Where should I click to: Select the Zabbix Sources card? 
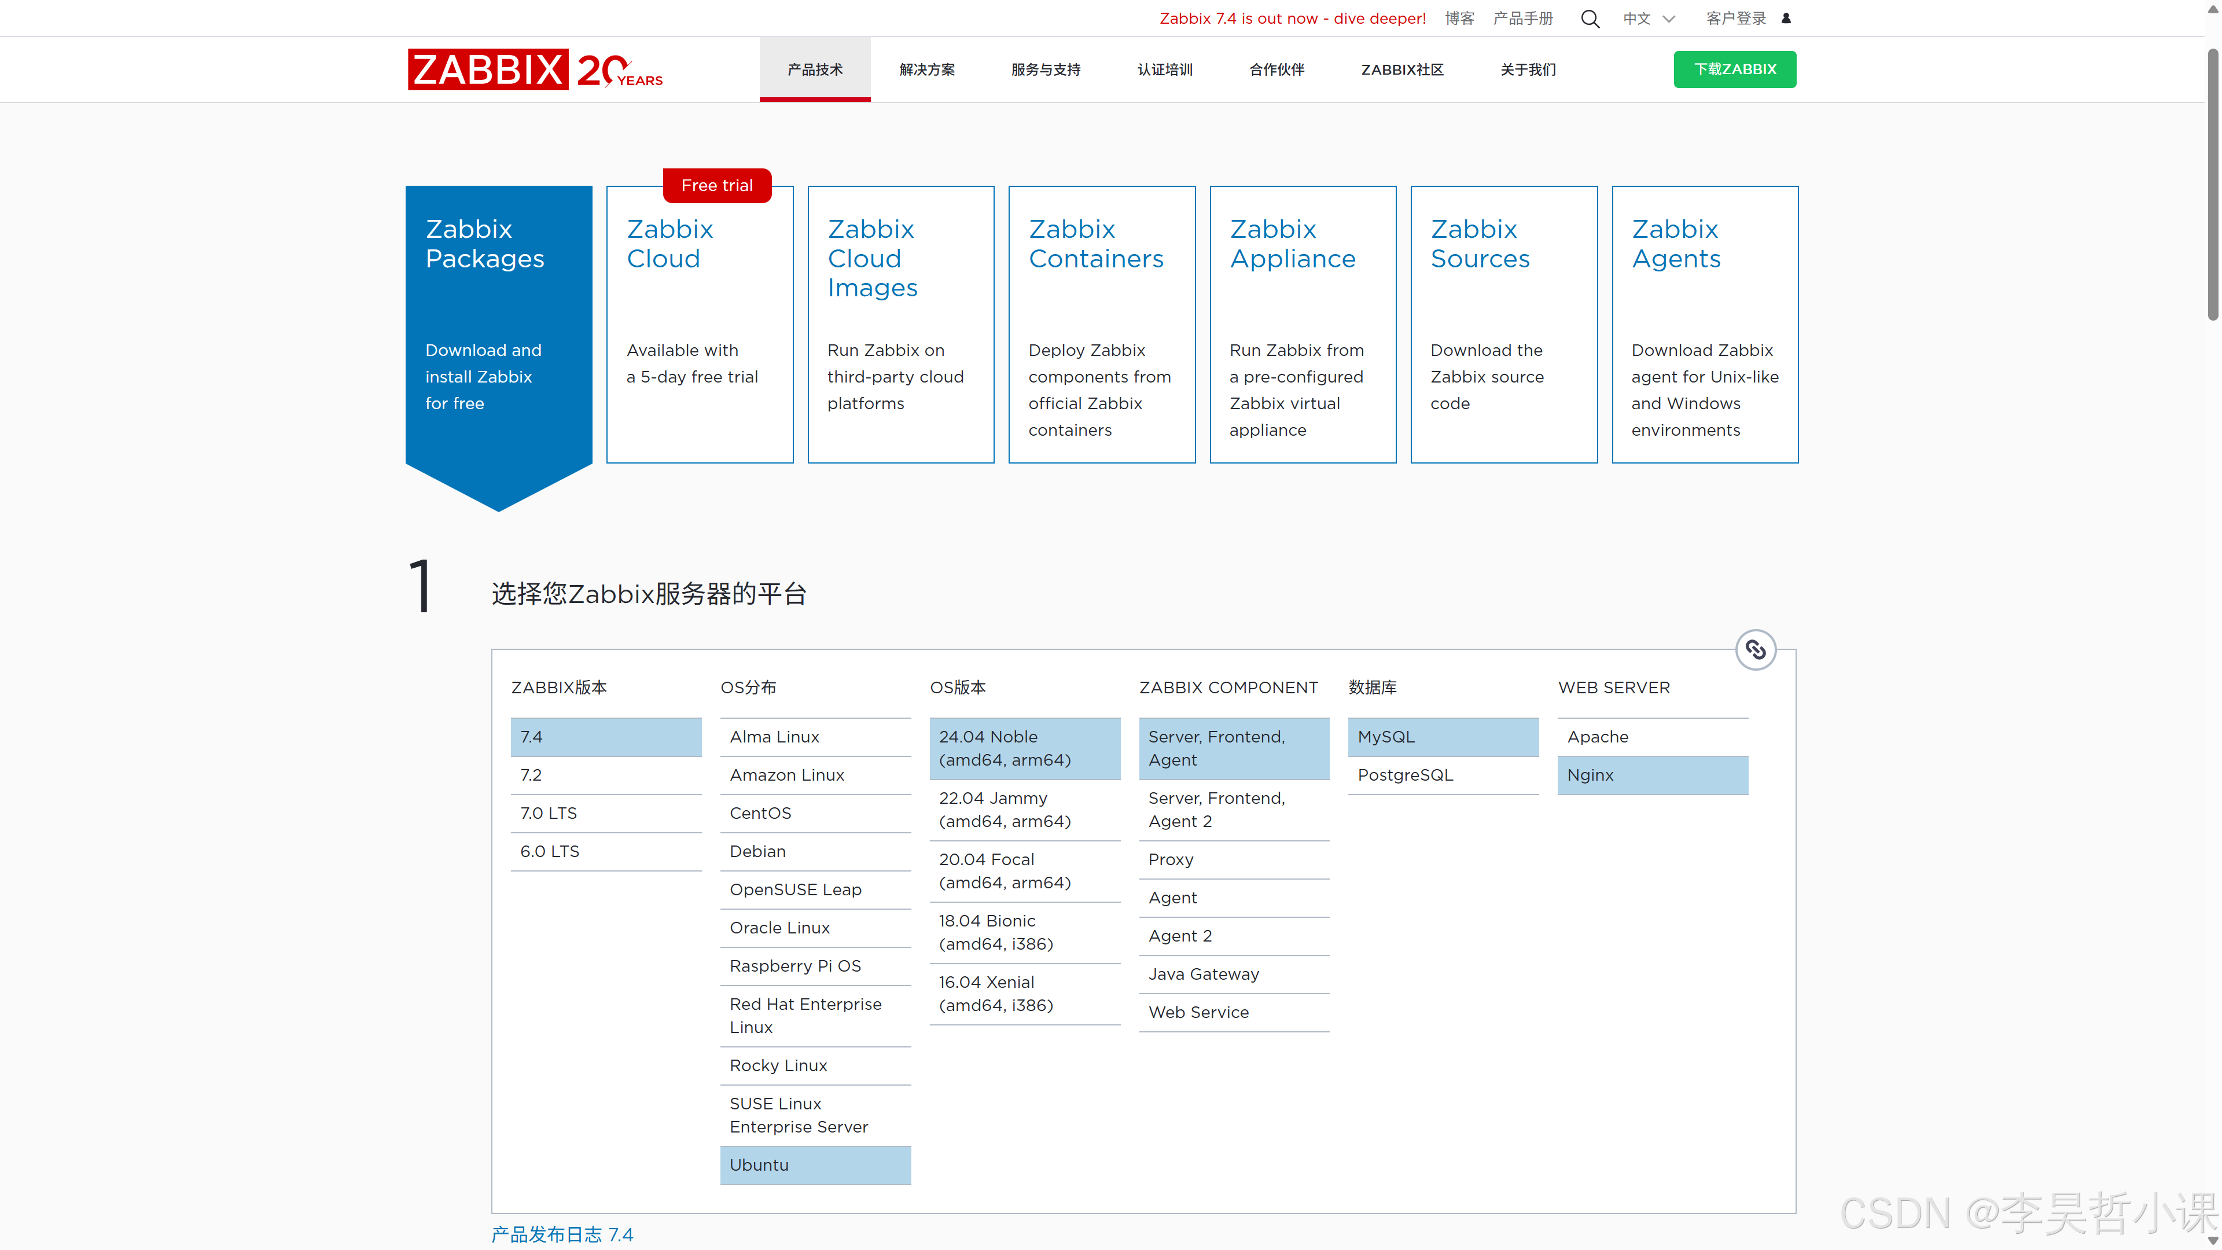pos(1503,324)
